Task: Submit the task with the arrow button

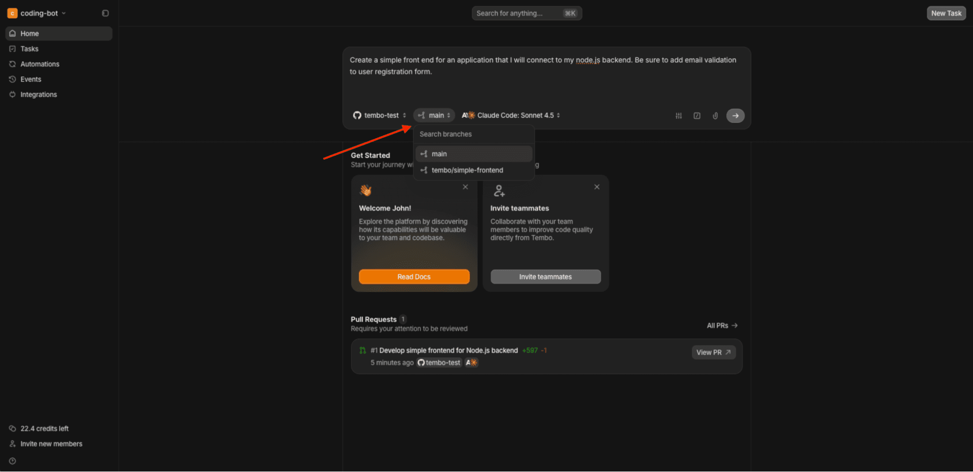Action: pos(735,116)
